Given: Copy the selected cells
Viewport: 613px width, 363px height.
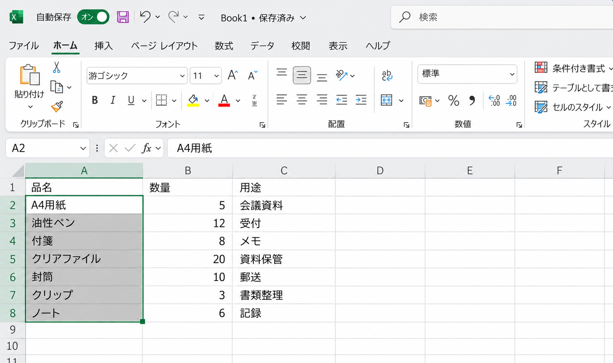Looking at the screenshot, I should pos(57,87).
